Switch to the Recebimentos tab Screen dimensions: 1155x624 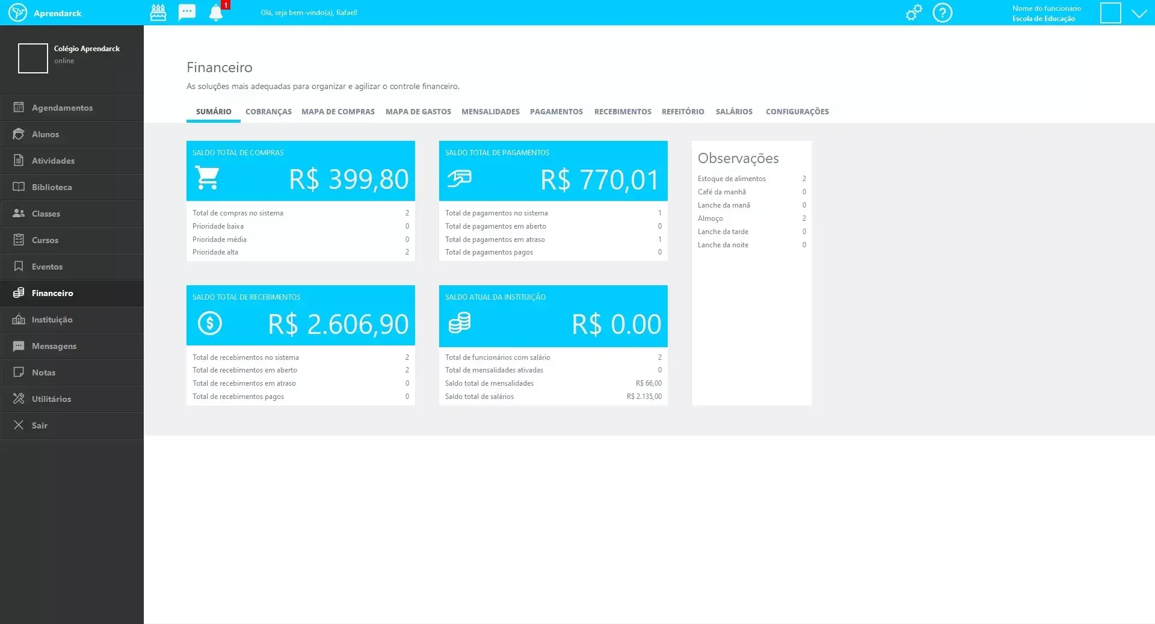623,111
